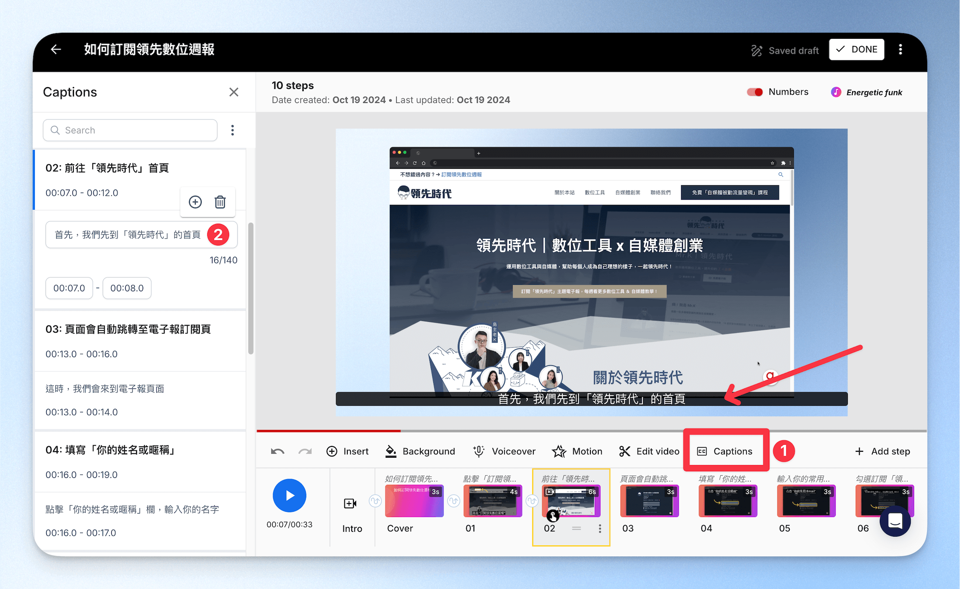Open the three-dot menu beside DONE

(900, 49)
